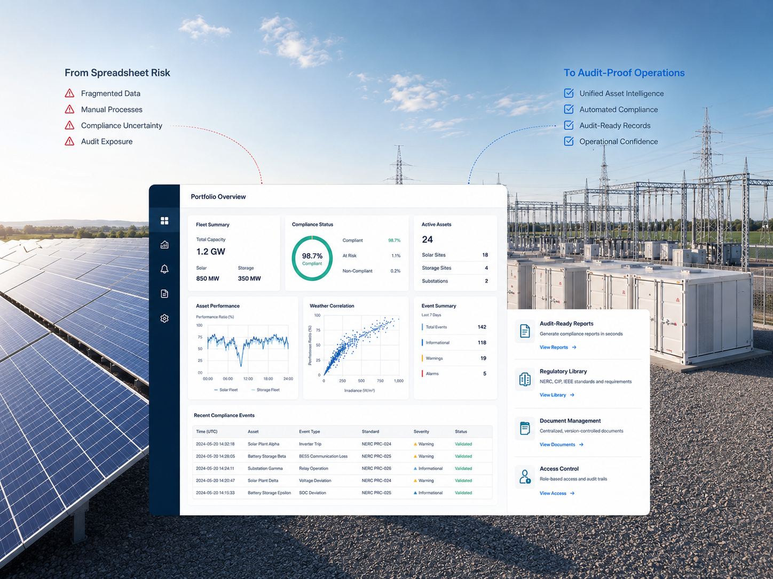This screenshot has height=579, width=773.
Task: Toggle the Automated Compliance checkbox
Action: pyautogui.click(x=569, y=109)
